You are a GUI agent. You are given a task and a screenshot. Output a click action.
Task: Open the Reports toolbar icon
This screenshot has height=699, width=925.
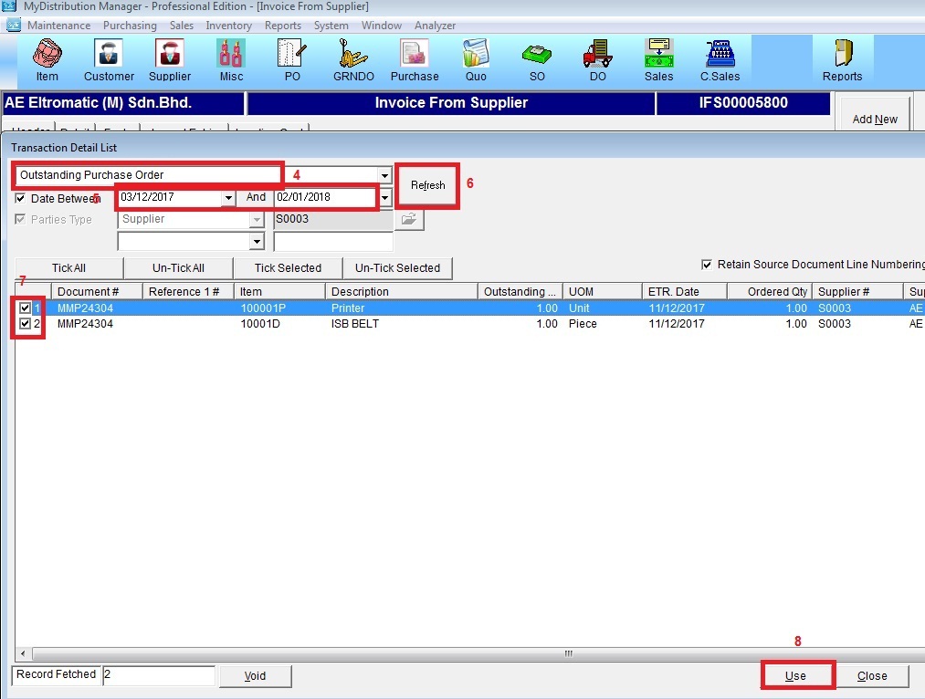pos(842,59)
